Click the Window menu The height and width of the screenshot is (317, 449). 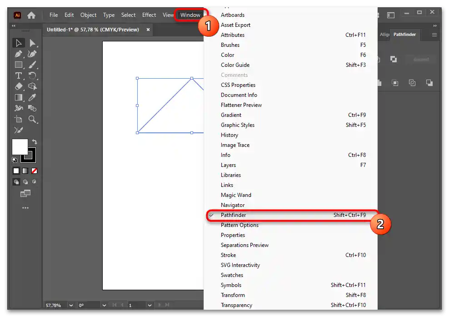click(190, 15)
